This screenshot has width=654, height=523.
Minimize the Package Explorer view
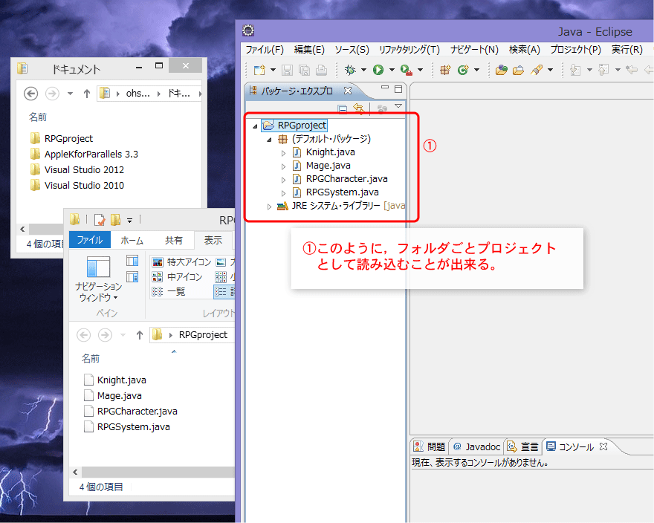tap(385, 88)
